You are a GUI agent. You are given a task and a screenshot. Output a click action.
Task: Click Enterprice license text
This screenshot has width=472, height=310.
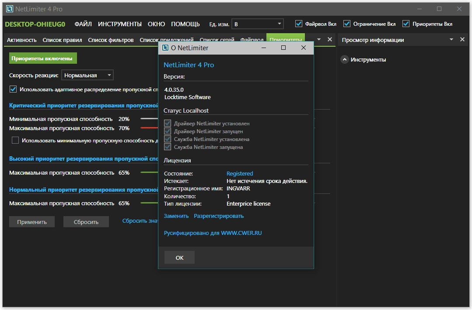pos(248,203)
